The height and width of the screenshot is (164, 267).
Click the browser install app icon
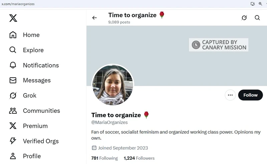pyautogui.click(x=253, y=4)
